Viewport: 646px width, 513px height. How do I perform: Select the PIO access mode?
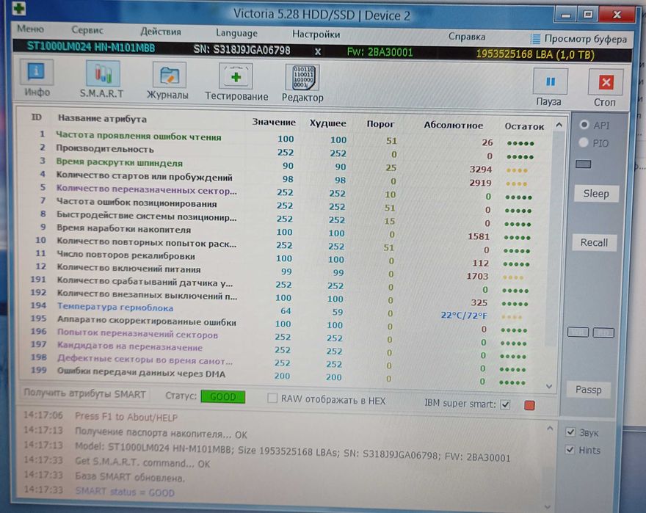[584, 143]
